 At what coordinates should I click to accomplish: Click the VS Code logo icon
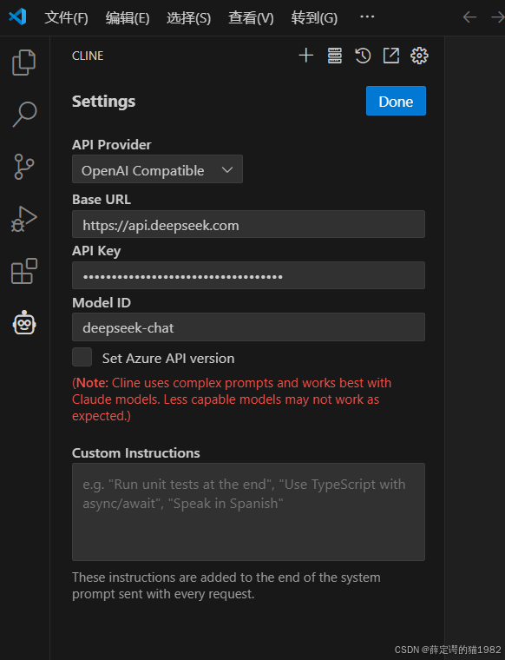pos(17,17)
